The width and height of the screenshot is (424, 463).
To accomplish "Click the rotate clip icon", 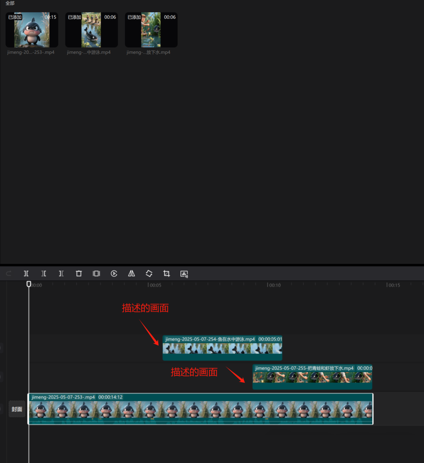I will (149, 273).
